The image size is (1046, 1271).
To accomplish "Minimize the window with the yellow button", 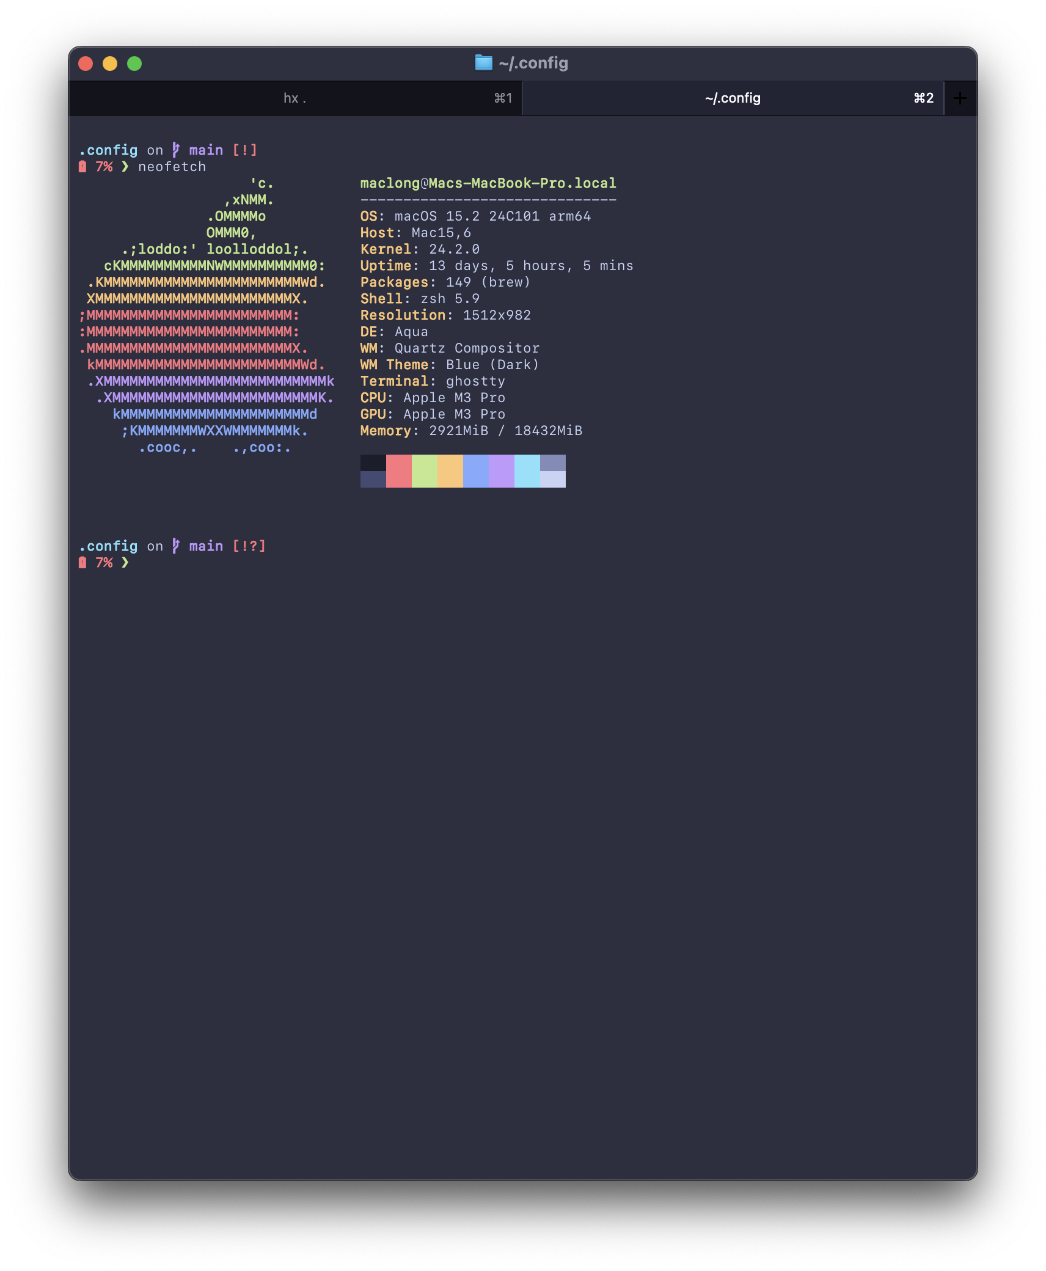I will [110, 64].
